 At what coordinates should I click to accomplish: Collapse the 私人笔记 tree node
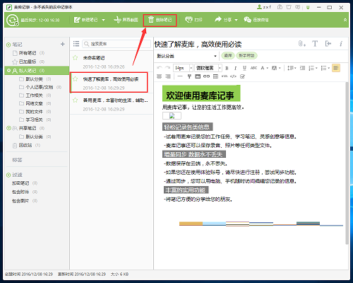coord(8,71)
